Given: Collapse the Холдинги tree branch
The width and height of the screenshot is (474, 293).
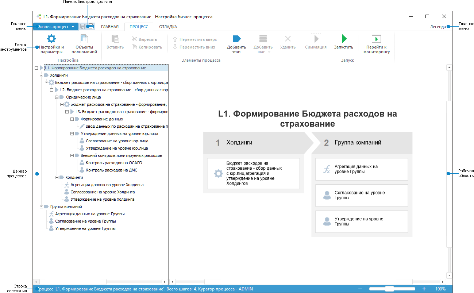Looking at the screenshot, I should point(41,75).
